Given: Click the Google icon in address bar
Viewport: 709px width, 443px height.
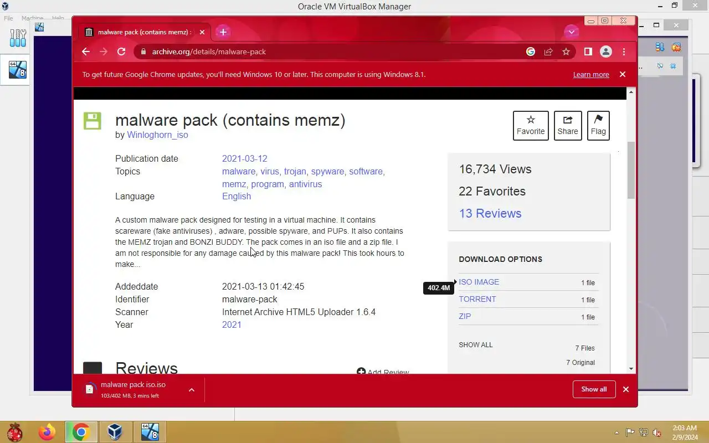Looking at the screenshot, I should [531, 51].
